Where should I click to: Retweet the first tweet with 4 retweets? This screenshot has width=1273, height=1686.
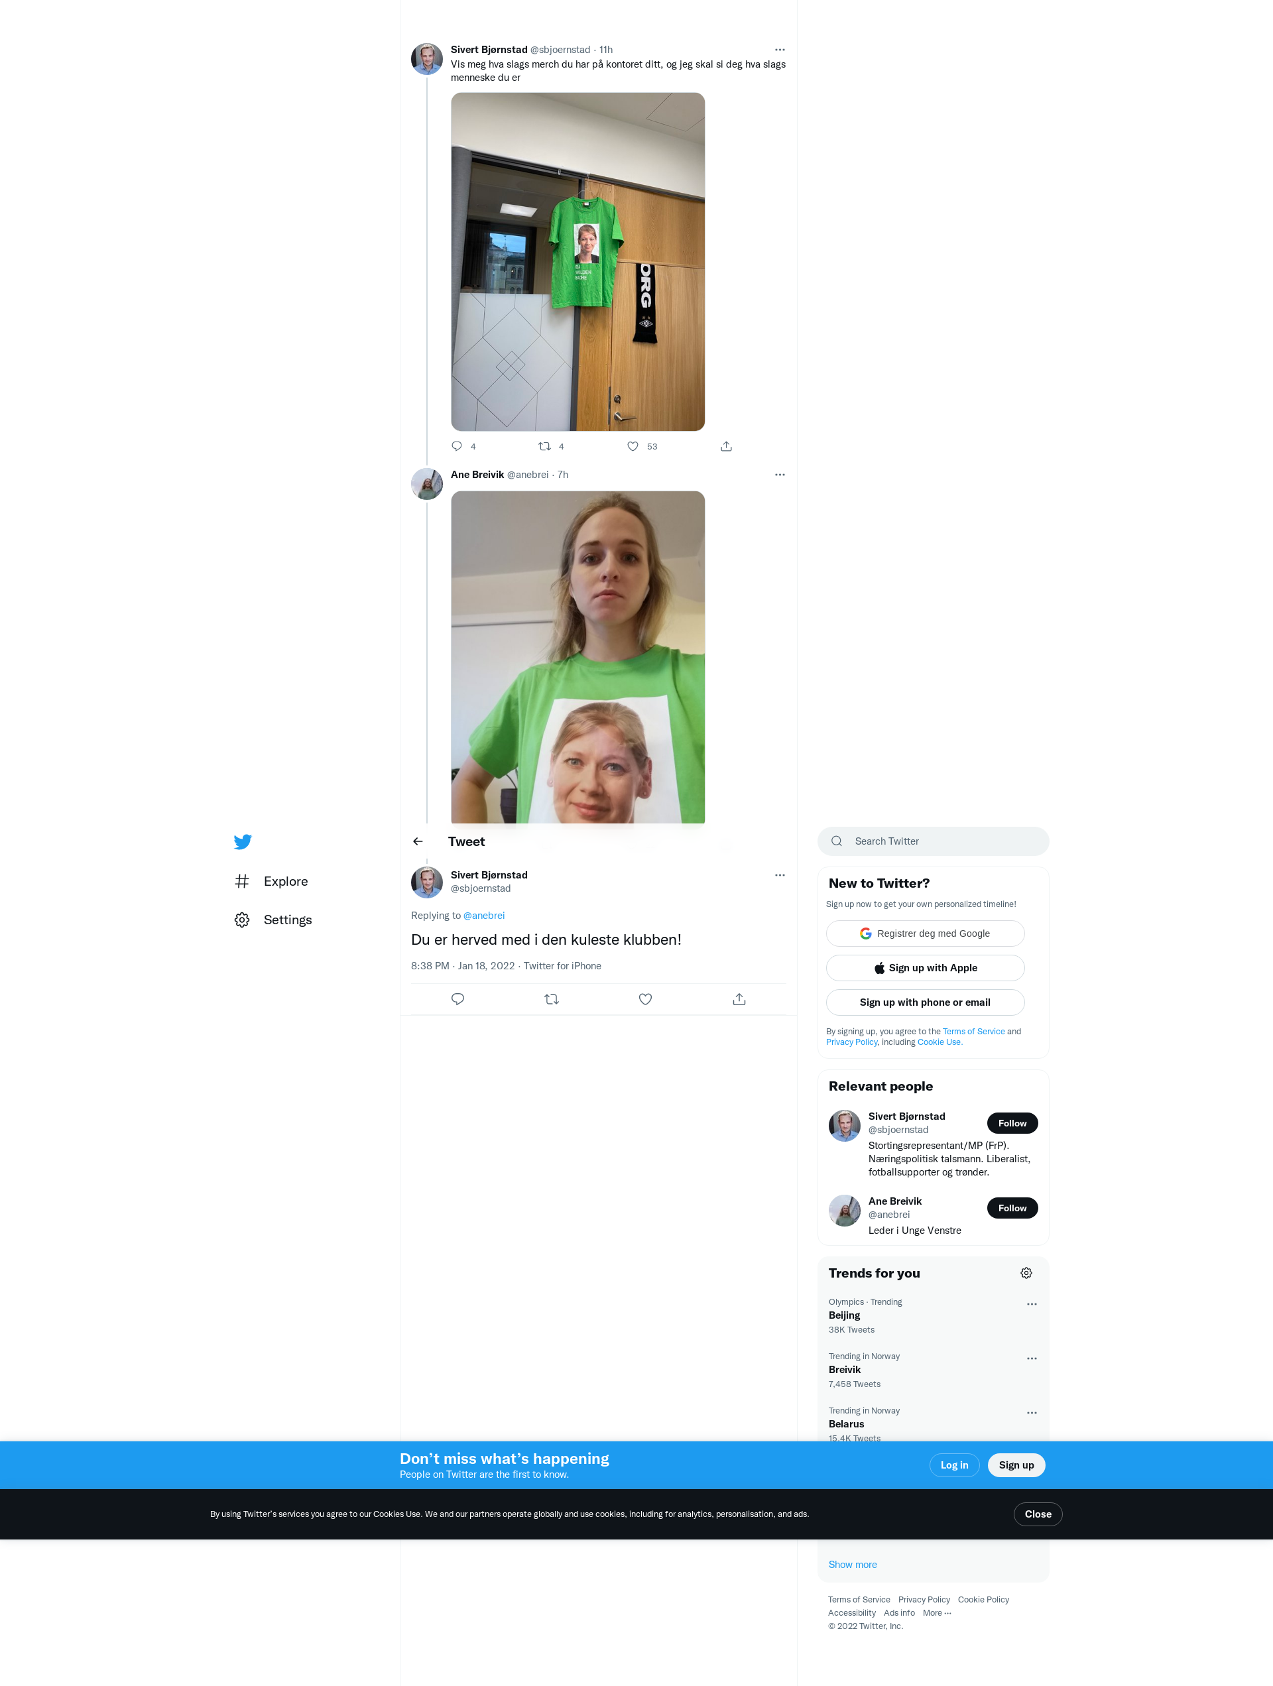544,446
